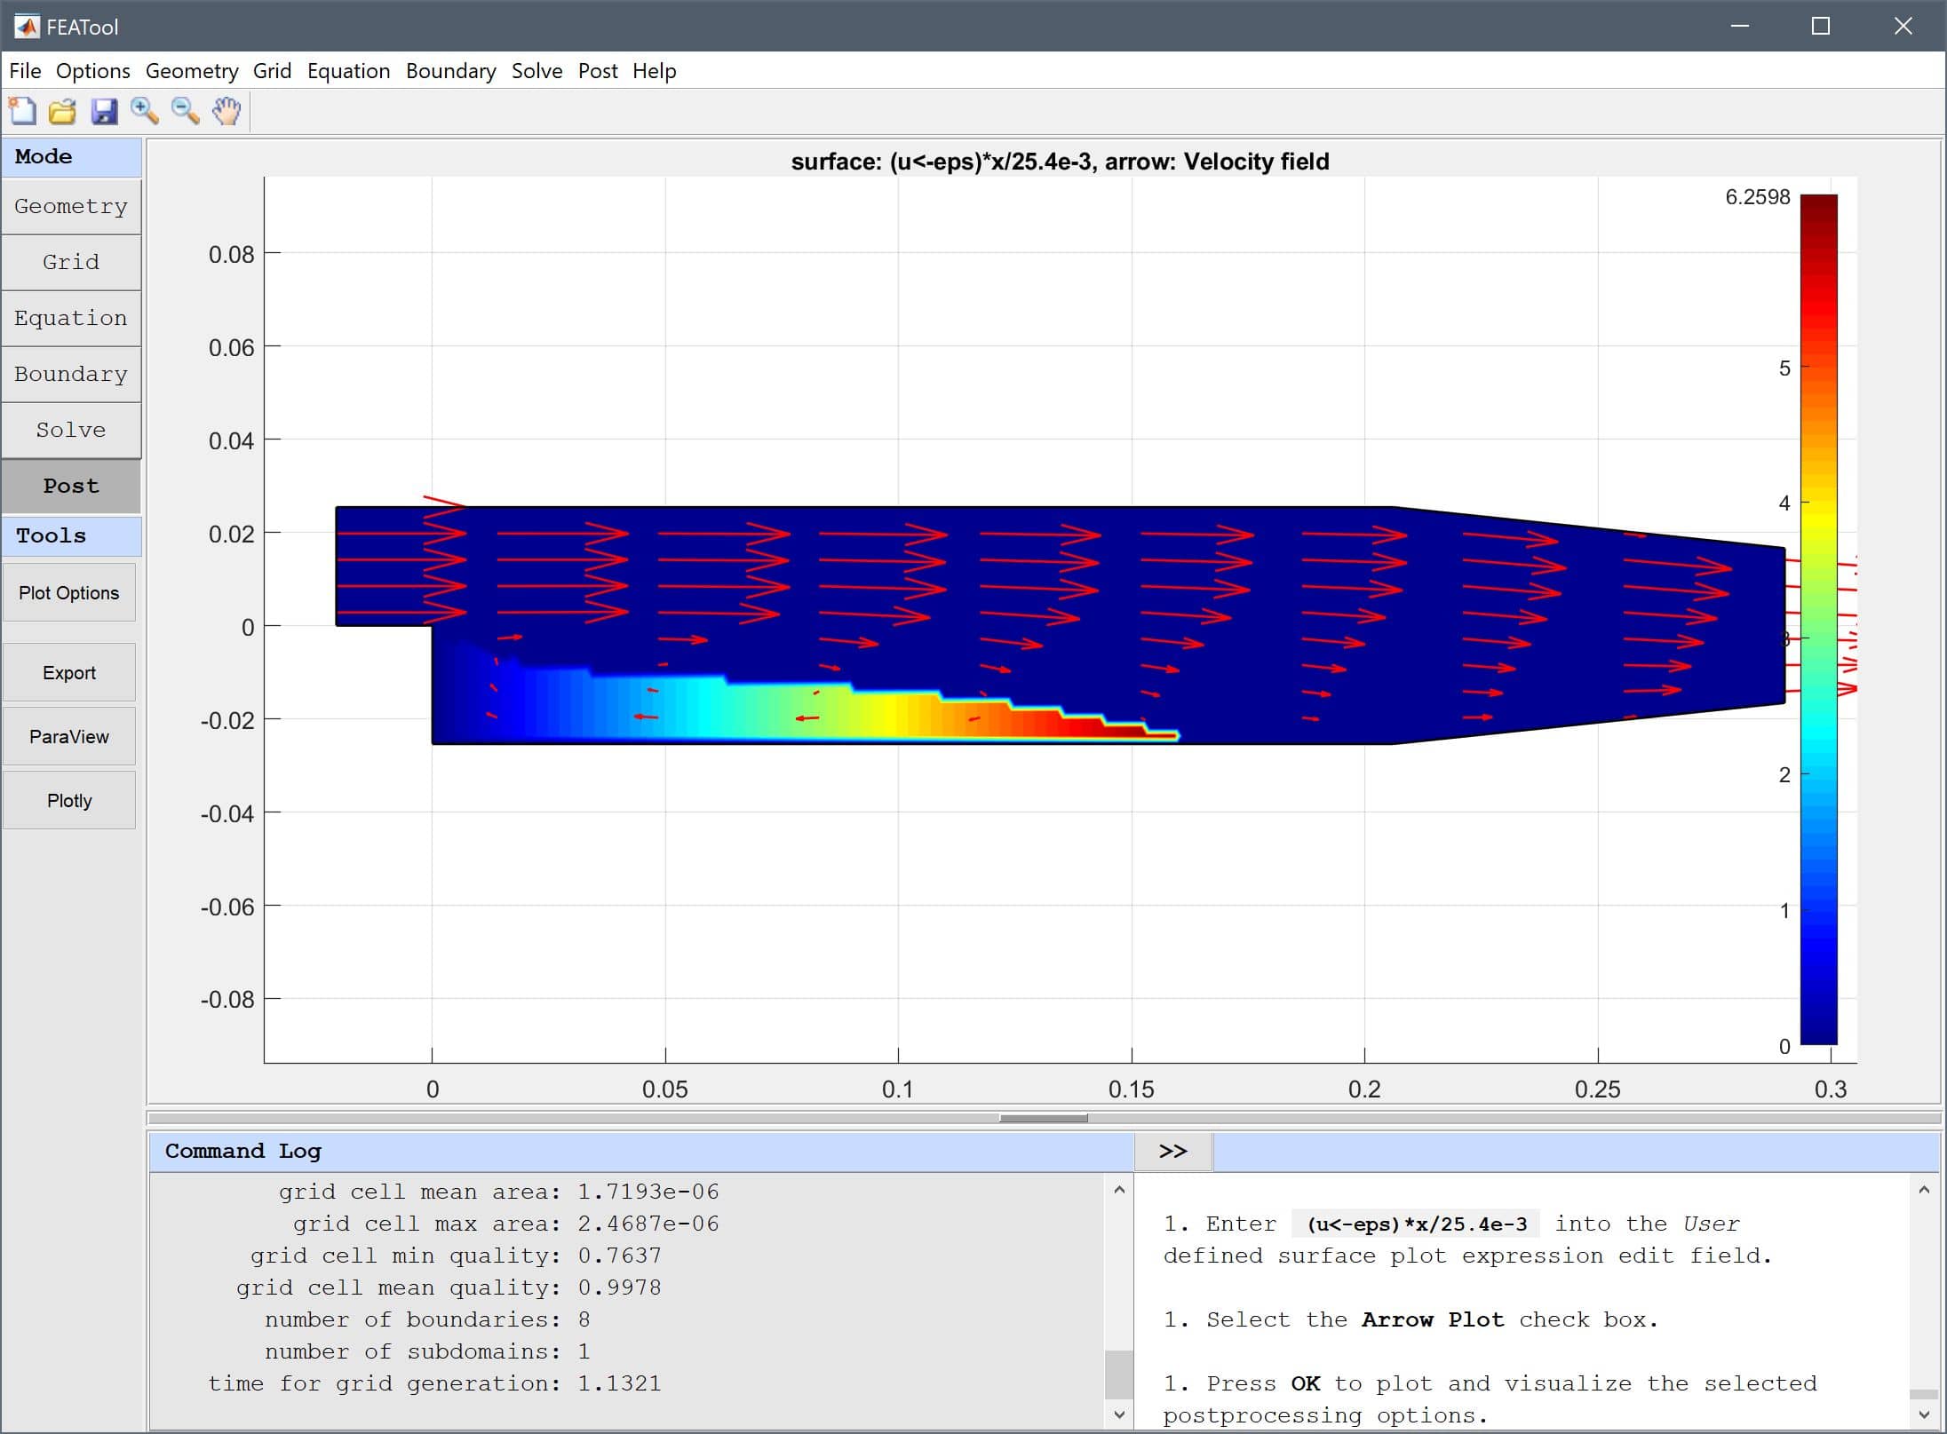Switch to Boundary mode in sidebar
The image size is (1947, 1434).
click(x=71, y=374)
